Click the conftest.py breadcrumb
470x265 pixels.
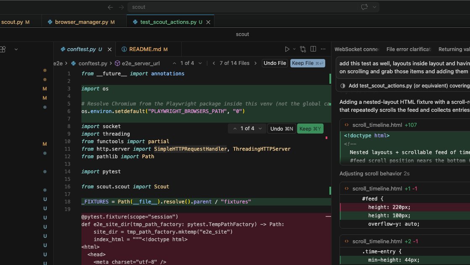pyautogui.click(x=93, y=63)
